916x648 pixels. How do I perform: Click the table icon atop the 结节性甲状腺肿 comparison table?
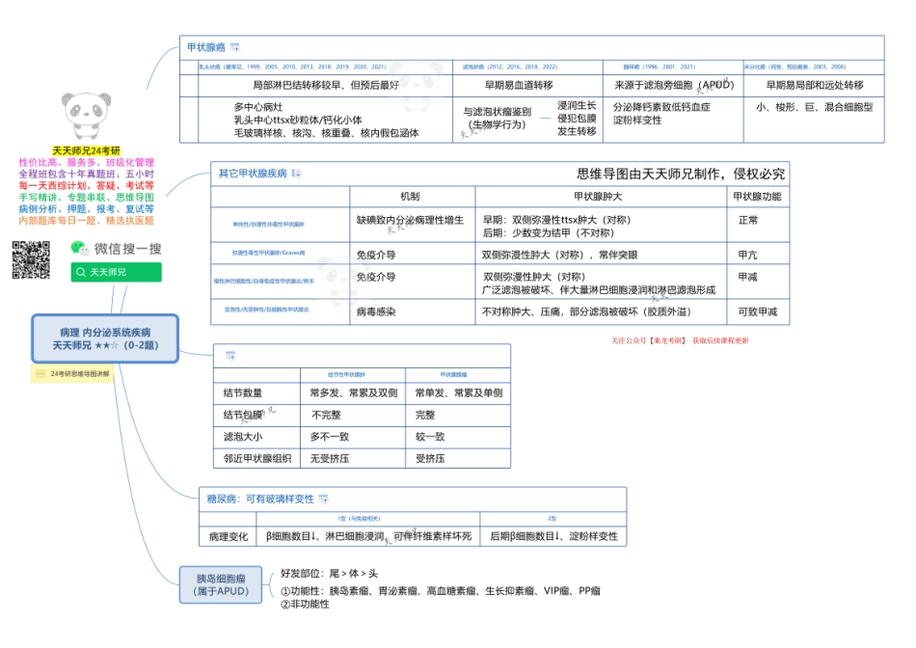[229, 355]
